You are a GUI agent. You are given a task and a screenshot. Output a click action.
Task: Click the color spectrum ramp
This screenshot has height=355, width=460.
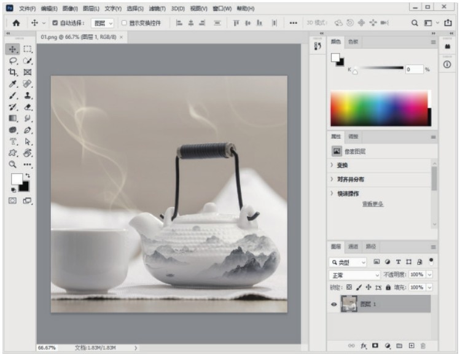(x=378, y=109)
